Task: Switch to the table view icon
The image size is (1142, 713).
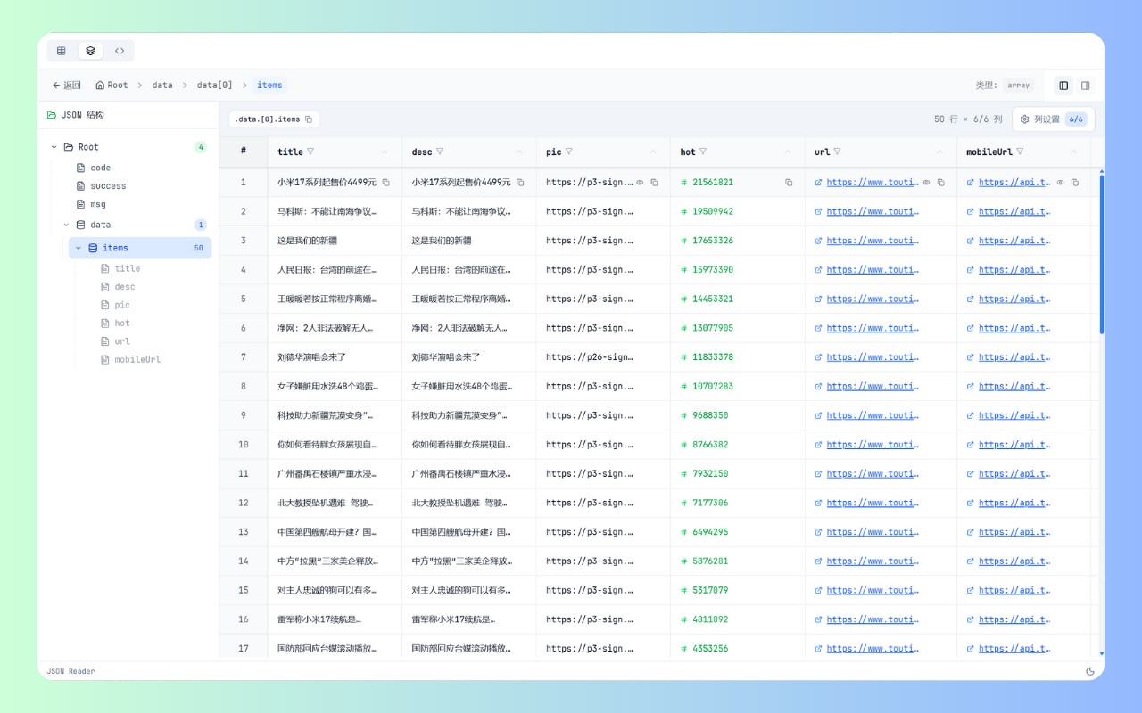Action: (62, 51)
